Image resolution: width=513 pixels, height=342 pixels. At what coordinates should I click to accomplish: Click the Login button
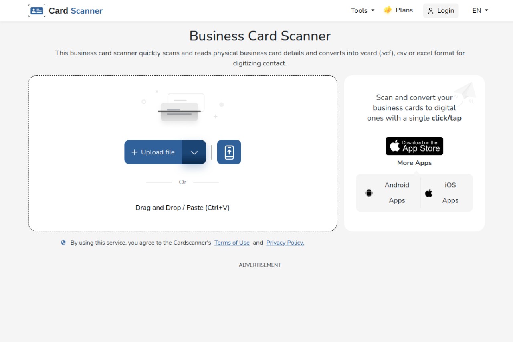(x=441, y=11)
